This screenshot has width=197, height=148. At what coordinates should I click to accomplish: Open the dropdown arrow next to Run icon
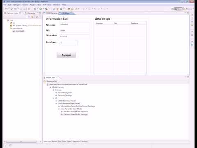(x=43, y=9)
